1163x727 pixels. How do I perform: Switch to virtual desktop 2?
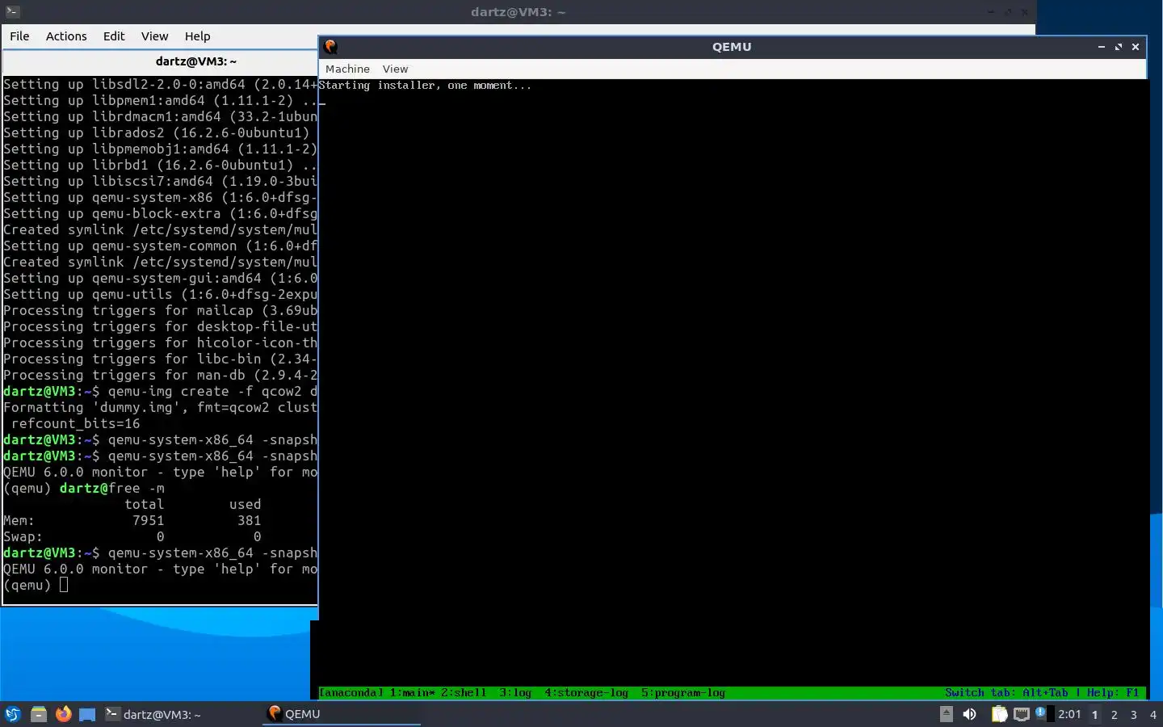[x=1115, y=714]
